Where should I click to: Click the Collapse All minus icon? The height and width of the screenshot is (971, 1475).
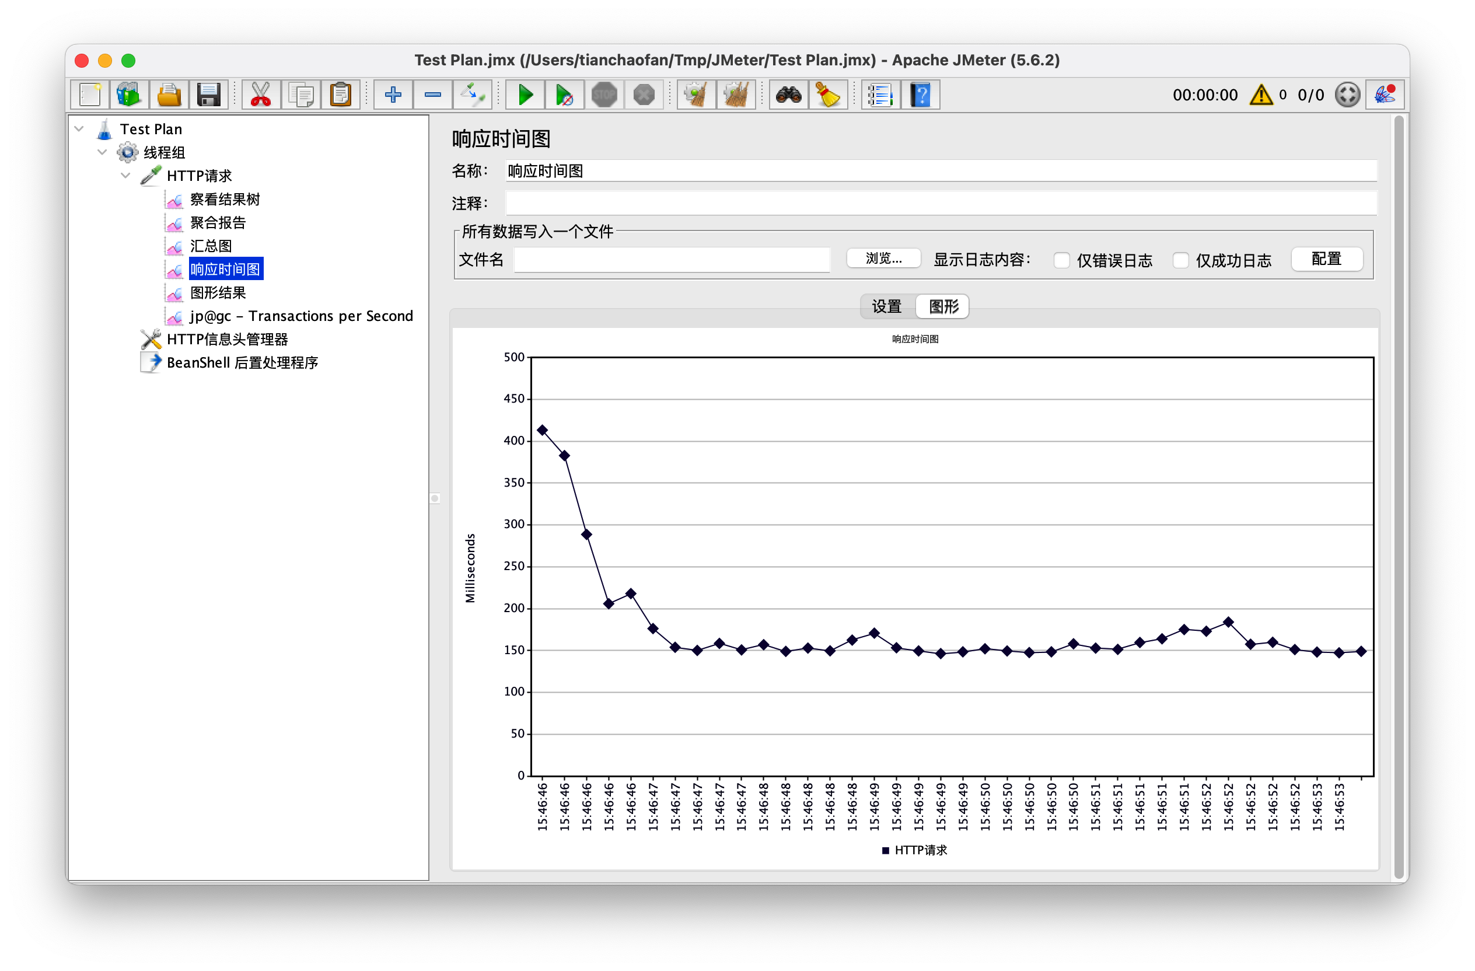pyautogui.click(x=432, y=96)
